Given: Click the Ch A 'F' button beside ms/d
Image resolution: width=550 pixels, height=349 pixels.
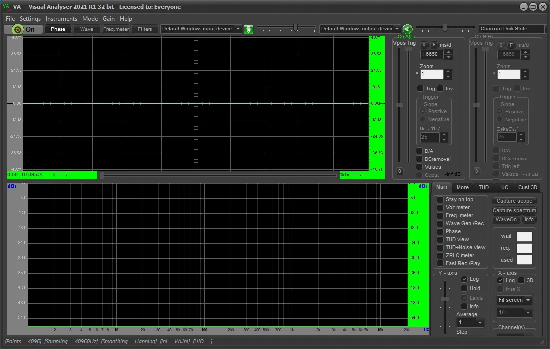Looking at the screenshot, I should (x=434, y=45).
